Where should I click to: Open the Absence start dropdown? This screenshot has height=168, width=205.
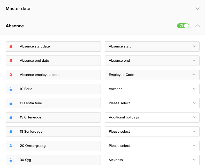(152, 46)
